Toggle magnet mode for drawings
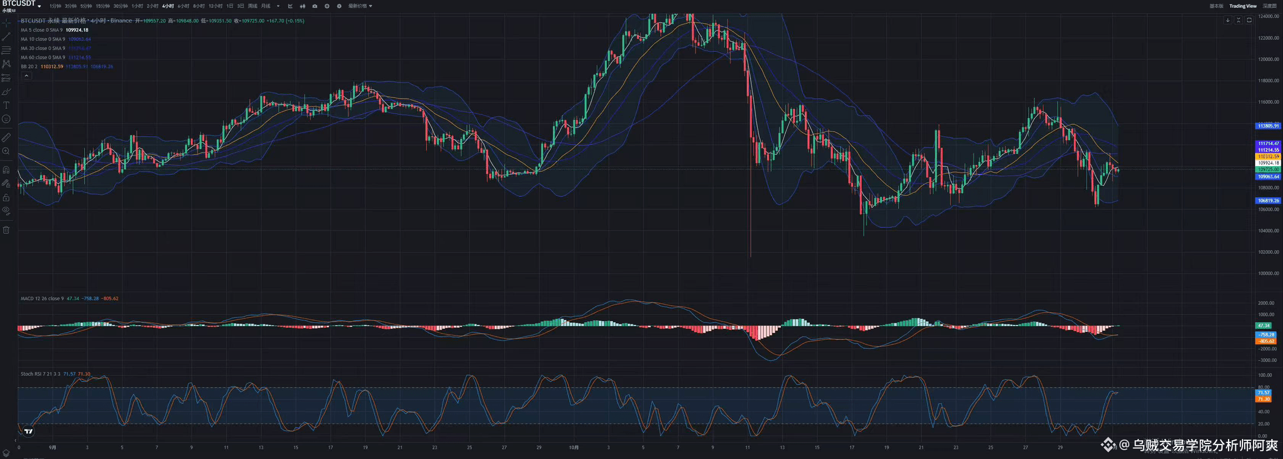This screenshot has width=1283, height=459. point(6,170)
